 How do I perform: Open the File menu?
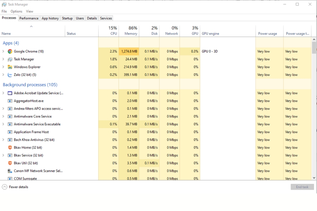coord(4,11)
